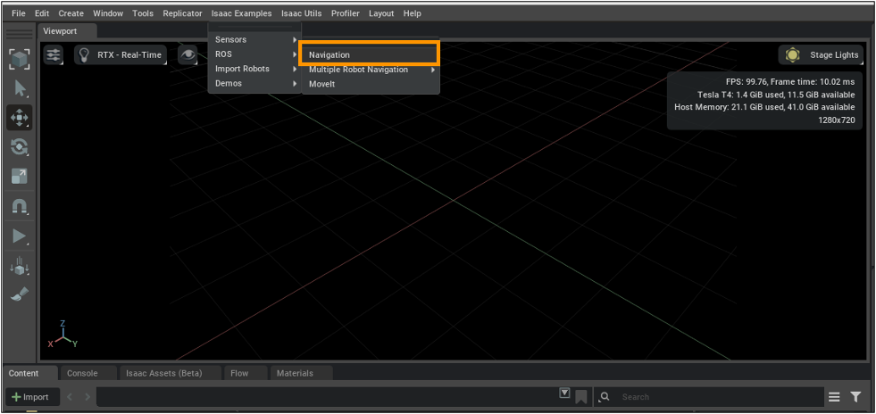Open the Help menu
The width and height of the screenshot is (876, 414).
(413, 13)
